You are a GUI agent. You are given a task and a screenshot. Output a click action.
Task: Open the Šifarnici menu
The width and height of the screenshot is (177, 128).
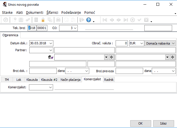tap(52, 13)
